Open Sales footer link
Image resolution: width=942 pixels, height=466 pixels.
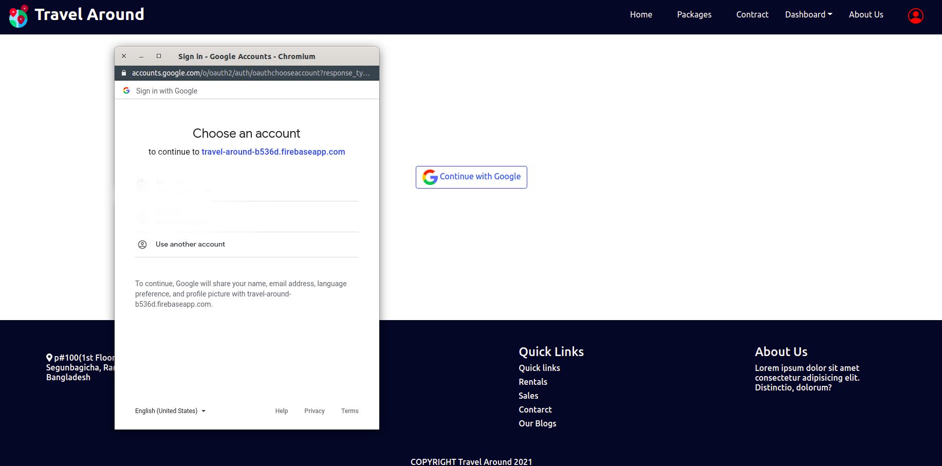(528, 396)
